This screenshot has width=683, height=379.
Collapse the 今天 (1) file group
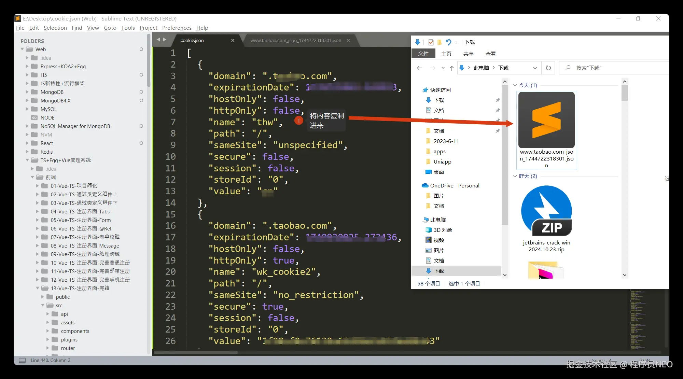click(x=515, y=85)
